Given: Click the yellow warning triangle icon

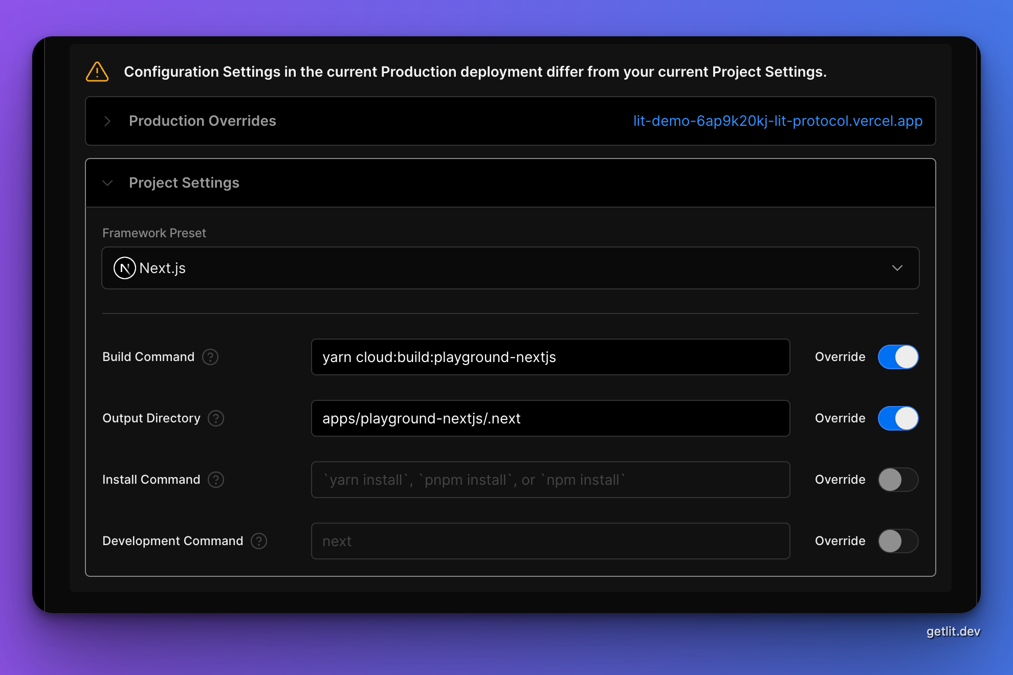Looking at the screenshot, I should point(97,72).
